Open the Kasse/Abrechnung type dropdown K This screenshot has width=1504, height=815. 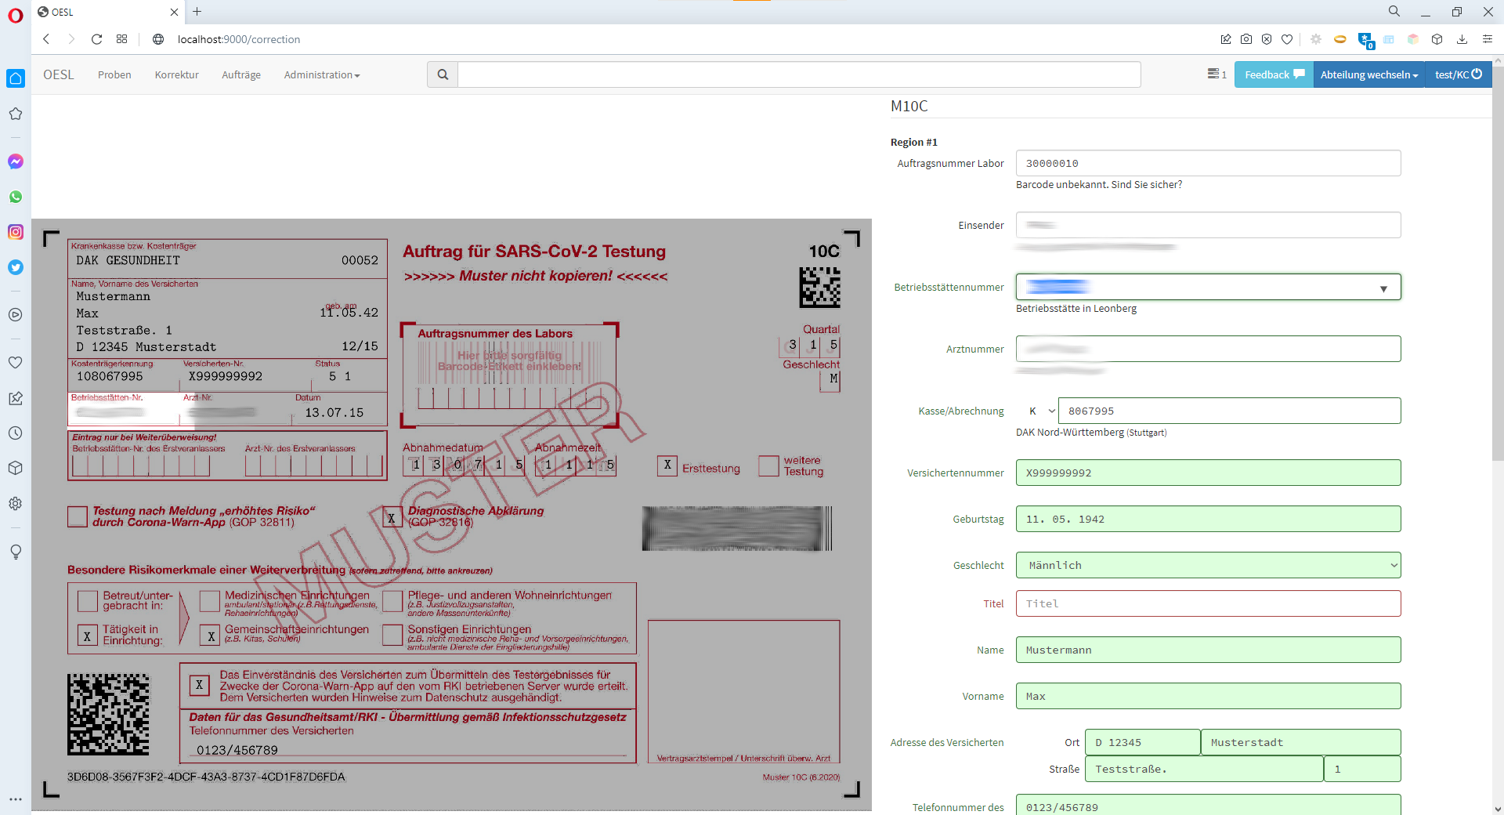click(x=1041, y=411)
